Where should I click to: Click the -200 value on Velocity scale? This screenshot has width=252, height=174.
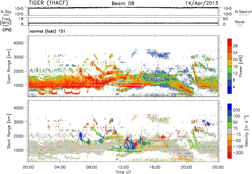[x=238, y=153]
